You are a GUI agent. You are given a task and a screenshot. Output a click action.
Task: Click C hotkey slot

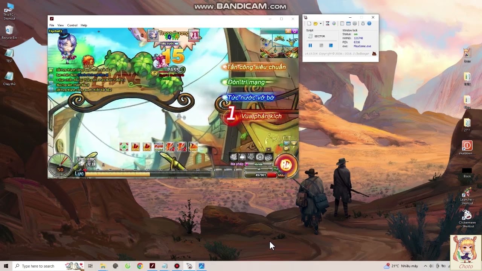[238, 172]
